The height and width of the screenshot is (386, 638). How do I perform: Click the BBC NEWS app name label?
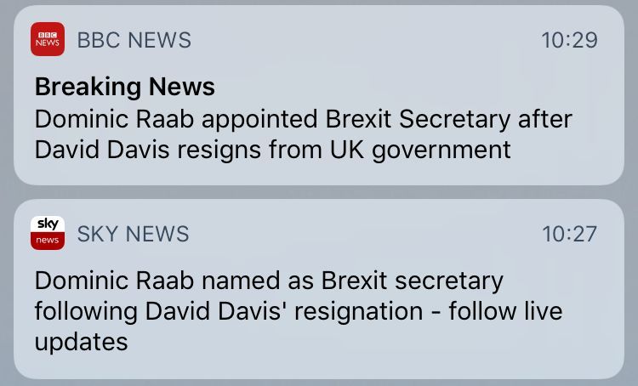tap(134, 40)
